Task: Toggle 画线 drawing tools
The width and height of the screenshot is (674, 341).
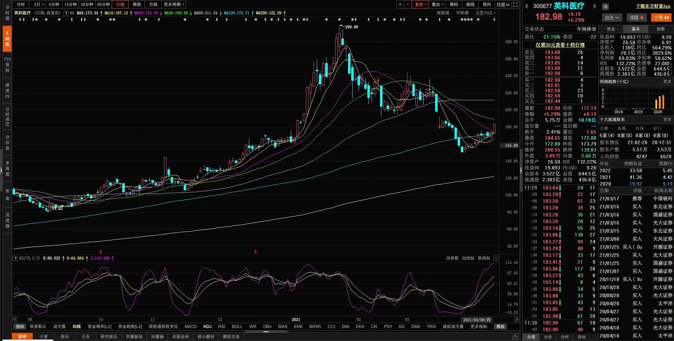Action: (470, 5)
